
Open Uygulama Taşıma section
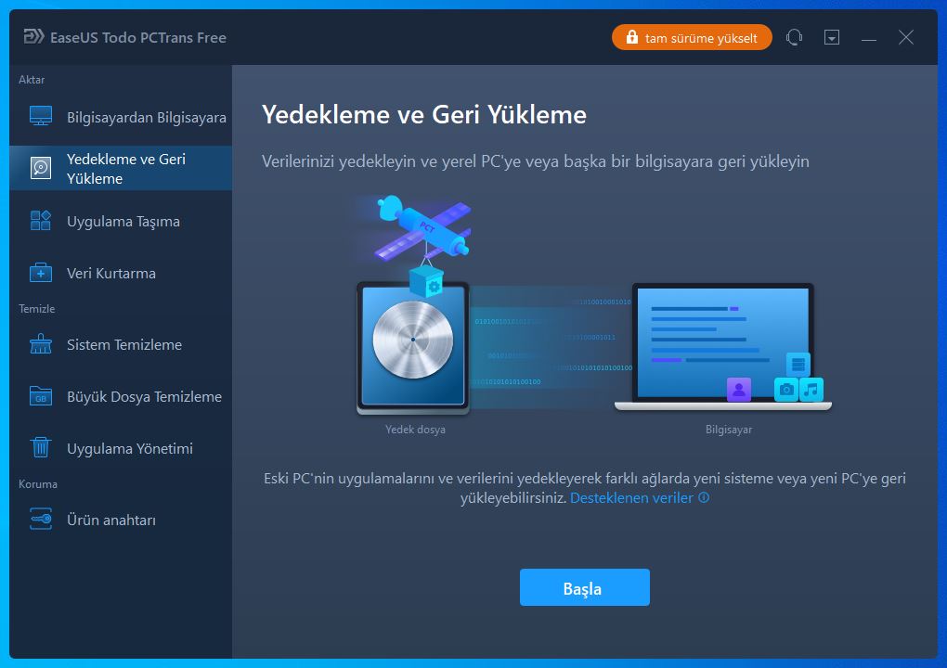point(121,222)
